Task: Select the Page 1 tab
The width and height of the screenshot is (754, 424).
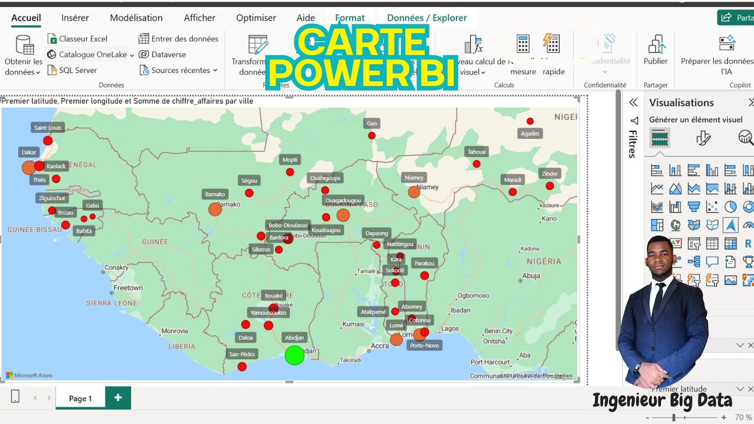Action: [81, 398]
